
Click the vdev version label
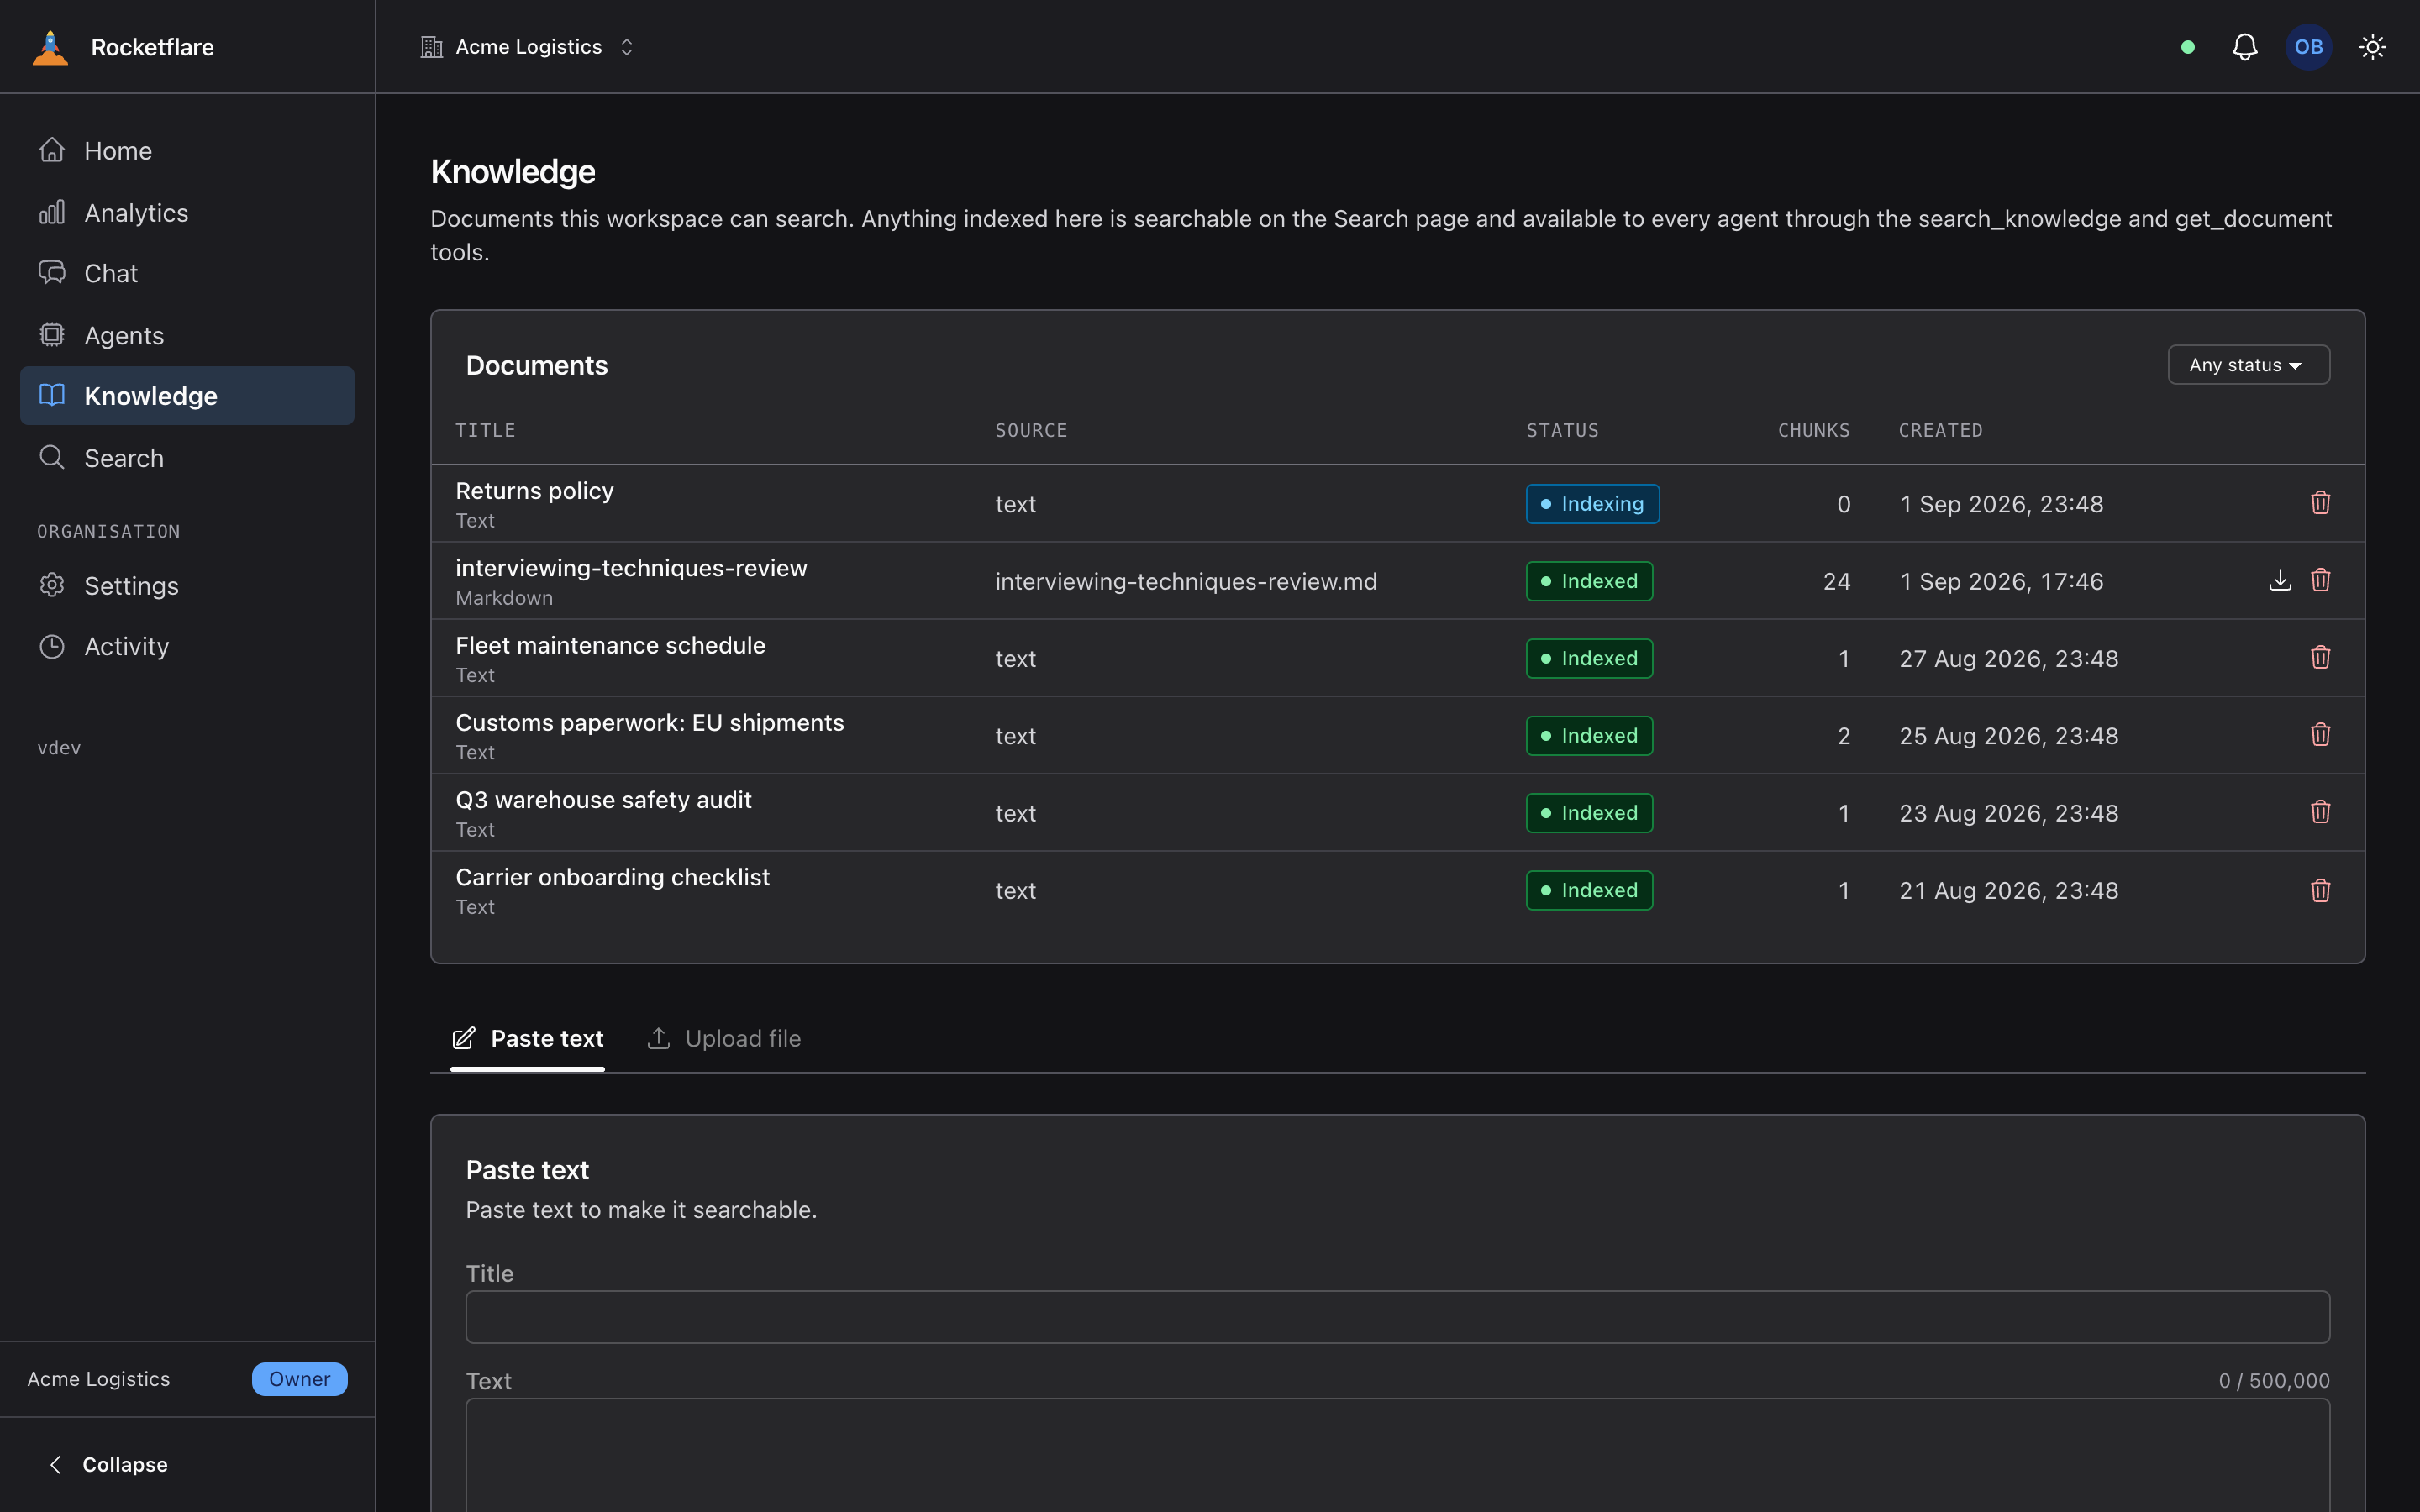59,748
